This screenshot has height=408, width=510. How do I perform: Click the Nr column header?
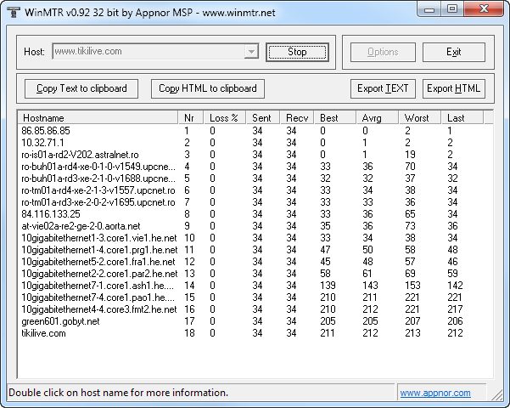click(191, 117)
